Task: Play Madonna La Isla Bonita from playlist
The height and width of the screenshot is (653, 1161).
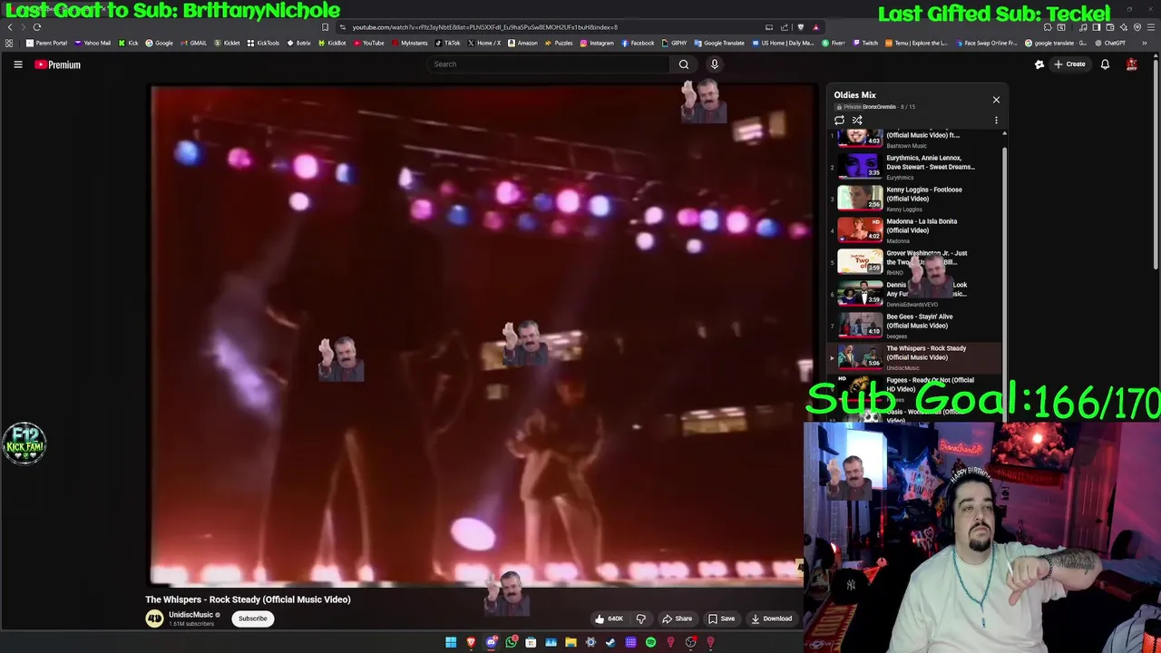Action: click(x=916, y=229)
